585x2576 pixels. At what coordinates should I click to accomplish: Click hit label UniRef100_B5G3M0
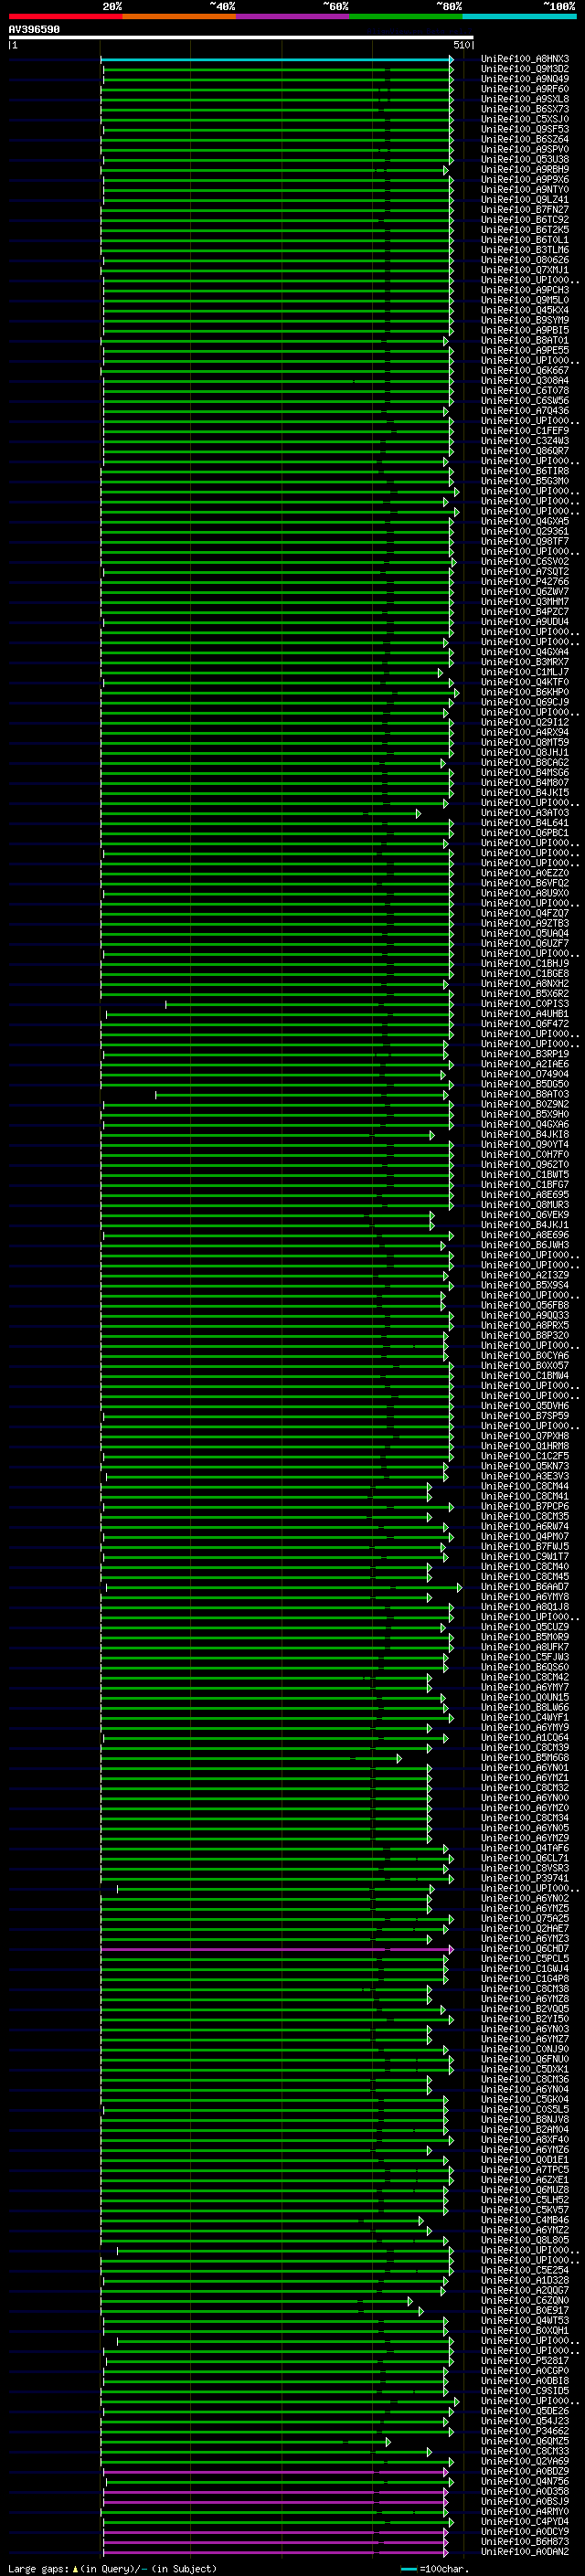coord(525,481)
